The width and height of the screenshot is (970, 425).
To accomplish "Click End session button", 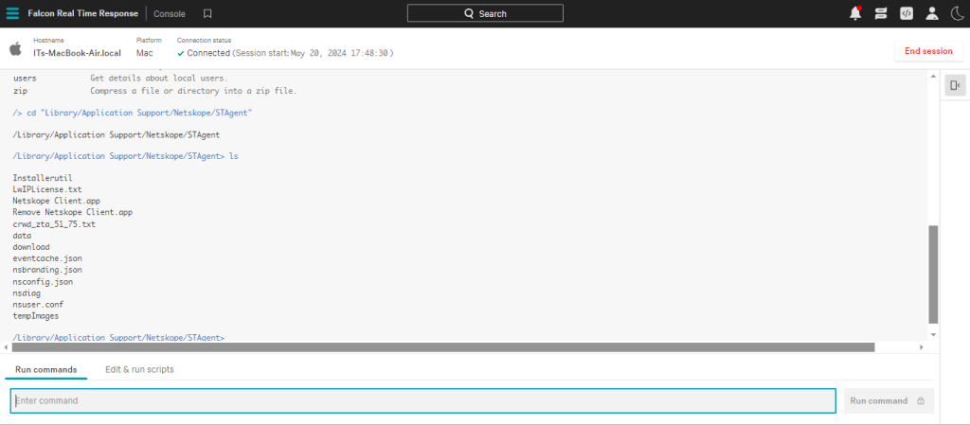I will (x=928, y=51).
